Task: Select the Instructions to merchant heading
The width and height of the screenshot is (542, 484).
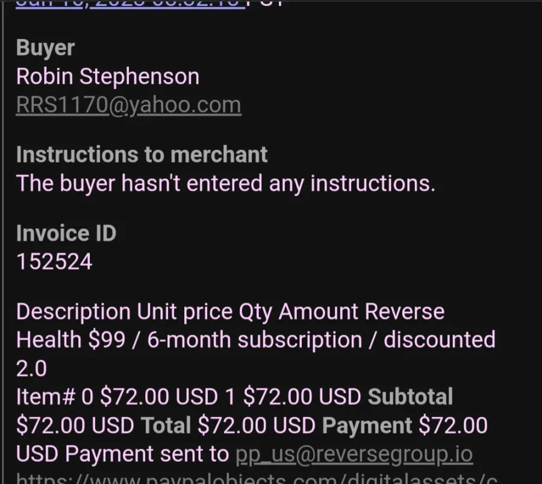Action: 142,155
